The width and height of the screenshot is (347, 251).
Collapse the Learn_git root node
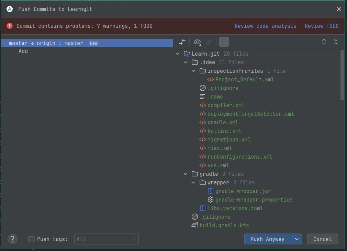coord(178,54)
